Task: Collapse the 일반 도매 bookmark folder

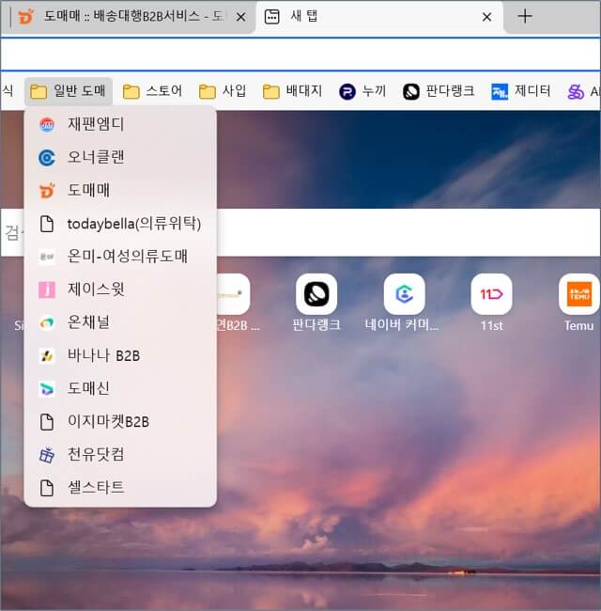Action: point(69,91)
